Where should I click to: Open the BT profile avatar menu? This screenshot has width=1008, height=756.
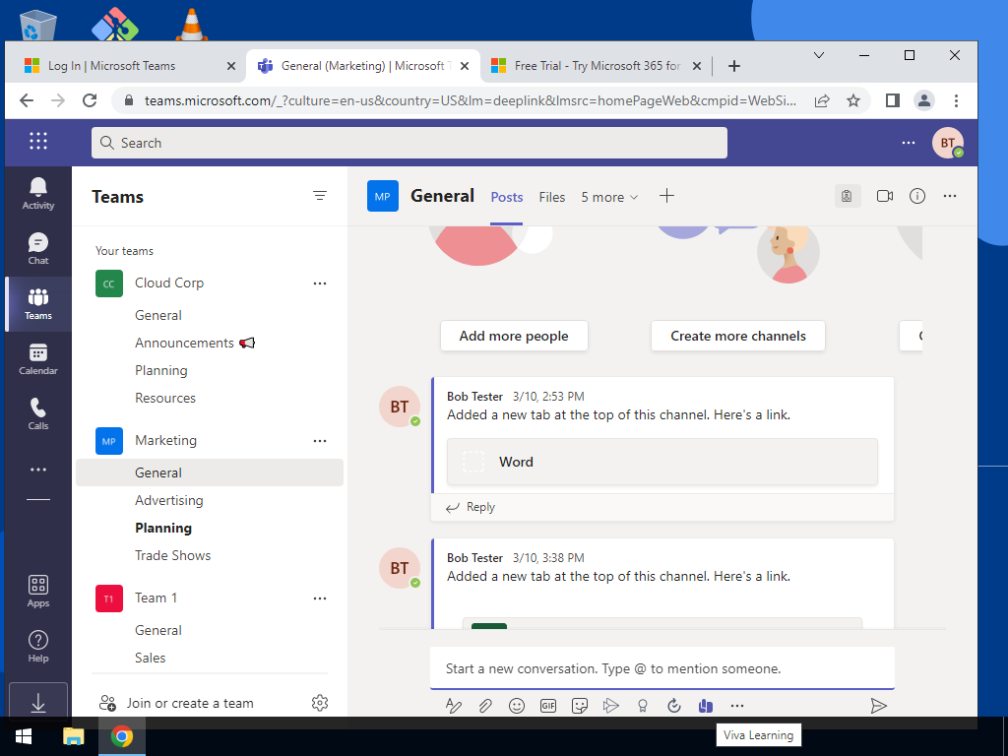pos(948,143)
